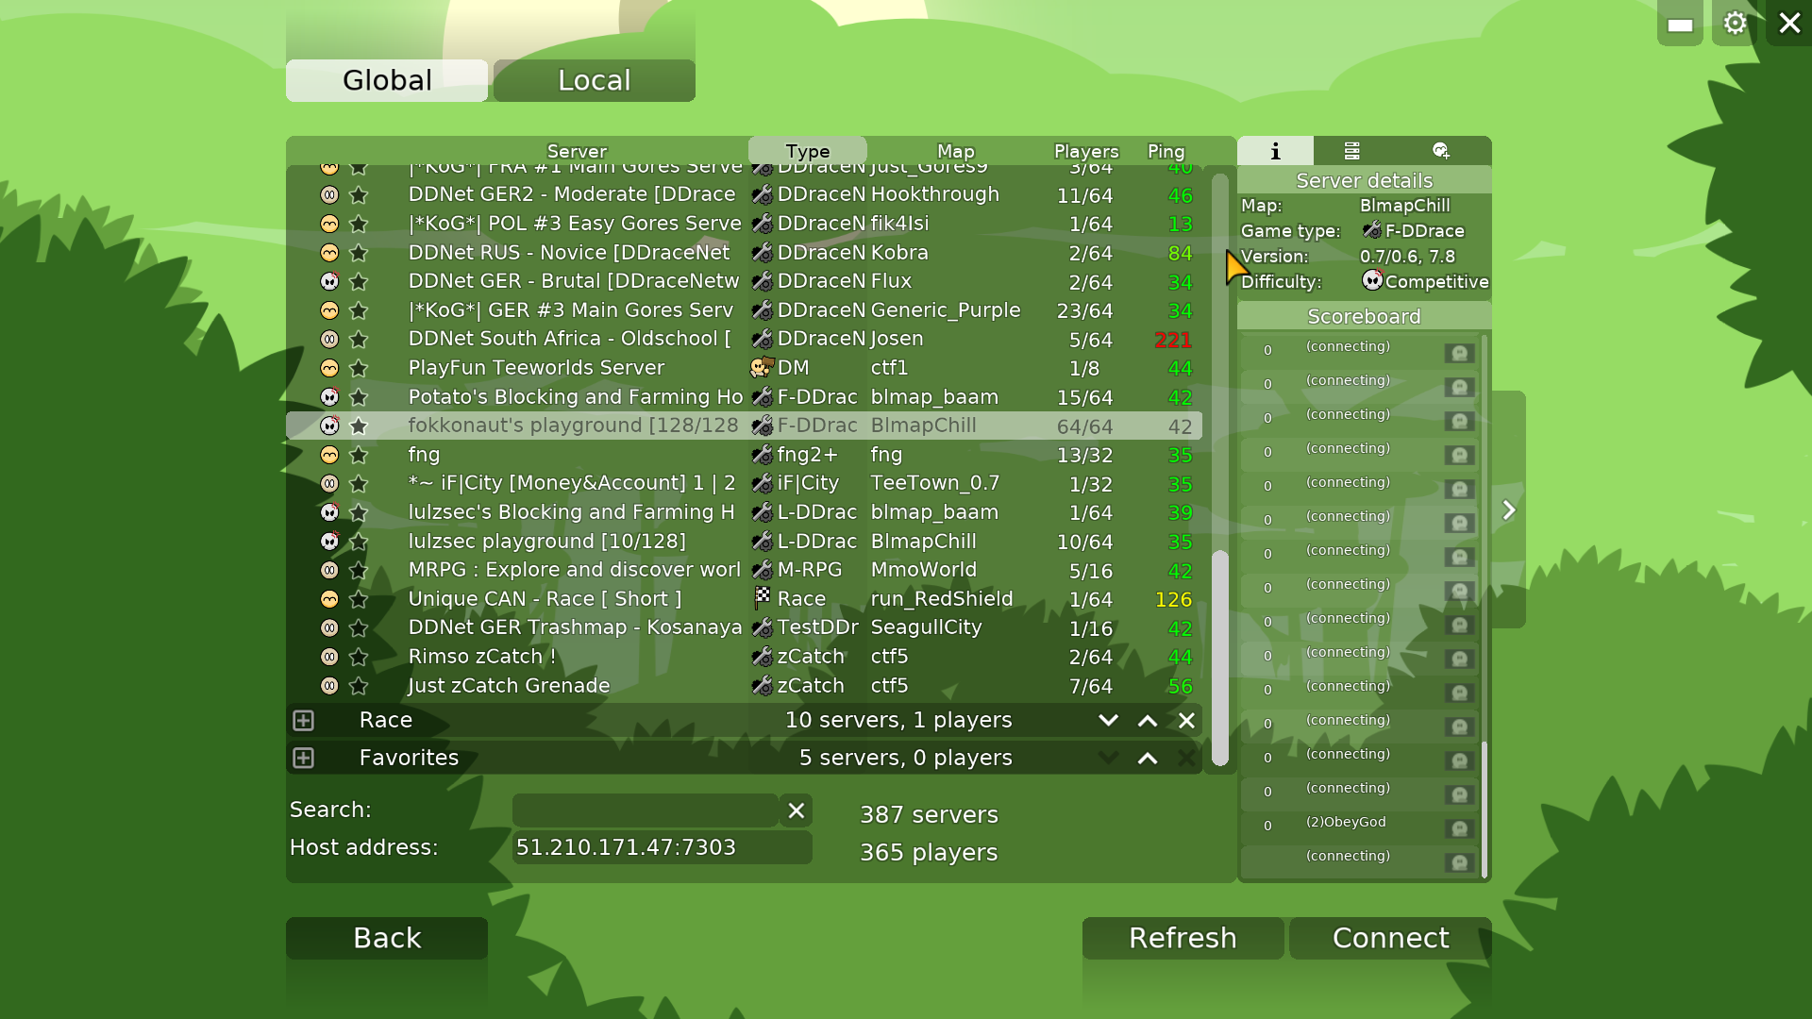Click the Host address input field
The width and height of the screenshot is (1812, 1019).
663,847
